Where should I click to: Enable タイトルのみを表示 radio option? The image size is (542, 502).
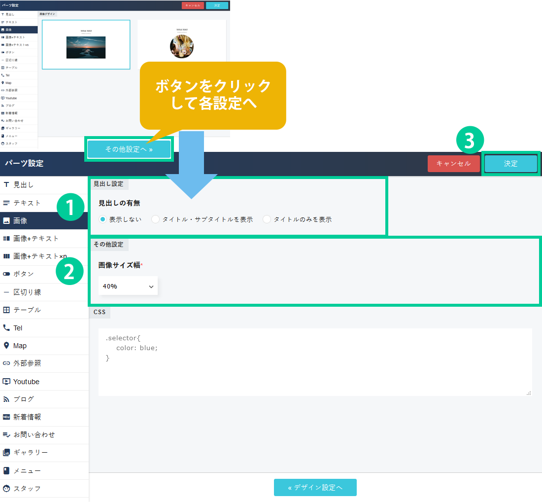coord(267,219)
